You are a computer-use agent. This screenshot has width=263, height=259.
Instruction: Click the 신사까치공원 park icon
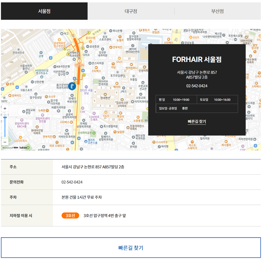[x=94, y=133]
